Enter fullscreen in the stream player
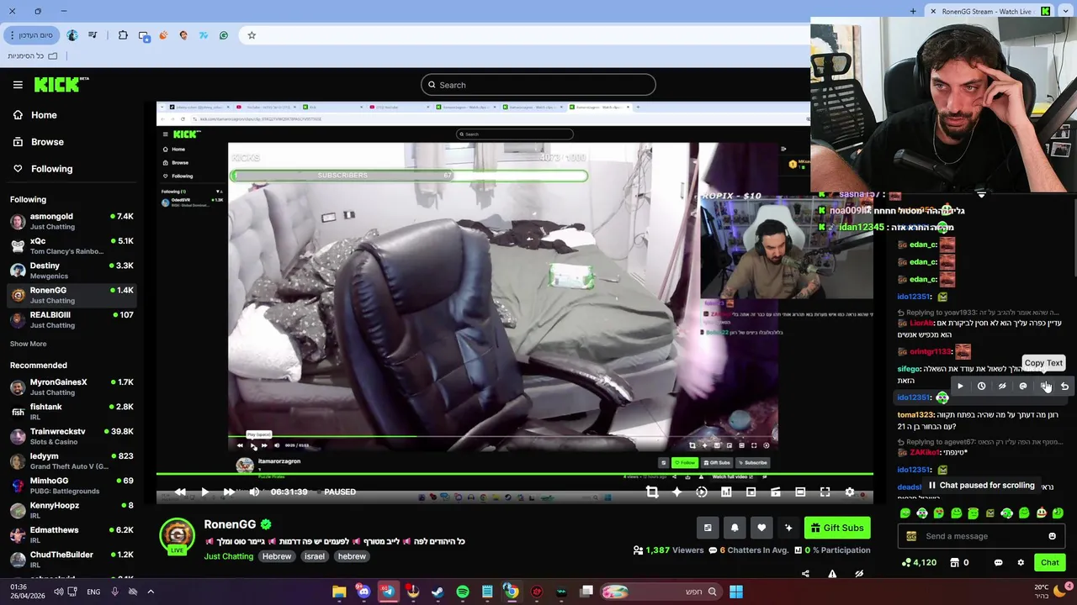The height and width of the screenshot is (605, 1077). coord(825,492)
